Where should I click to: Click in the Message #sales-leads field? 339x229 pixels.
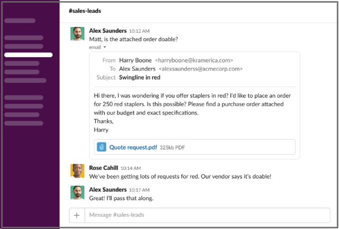(207, 215)
